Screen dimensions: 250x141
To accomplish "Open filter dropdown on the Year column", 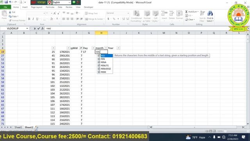I will click(118, 48).
